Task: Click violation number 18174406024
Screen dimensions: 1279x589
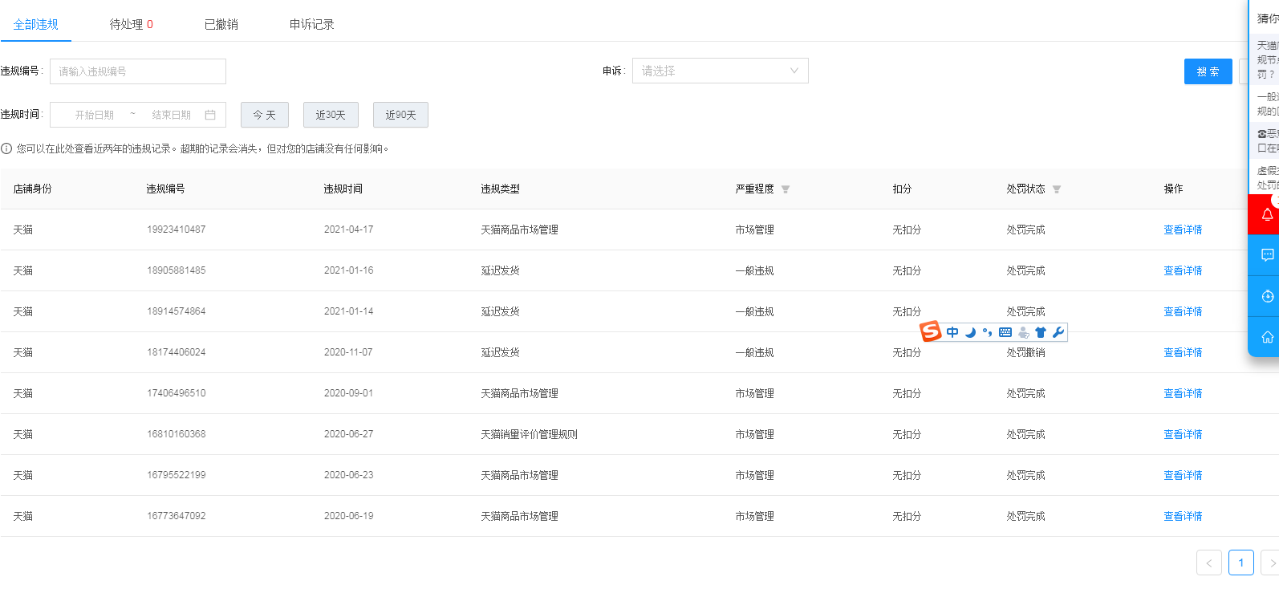Action: [x=177, y=352]
